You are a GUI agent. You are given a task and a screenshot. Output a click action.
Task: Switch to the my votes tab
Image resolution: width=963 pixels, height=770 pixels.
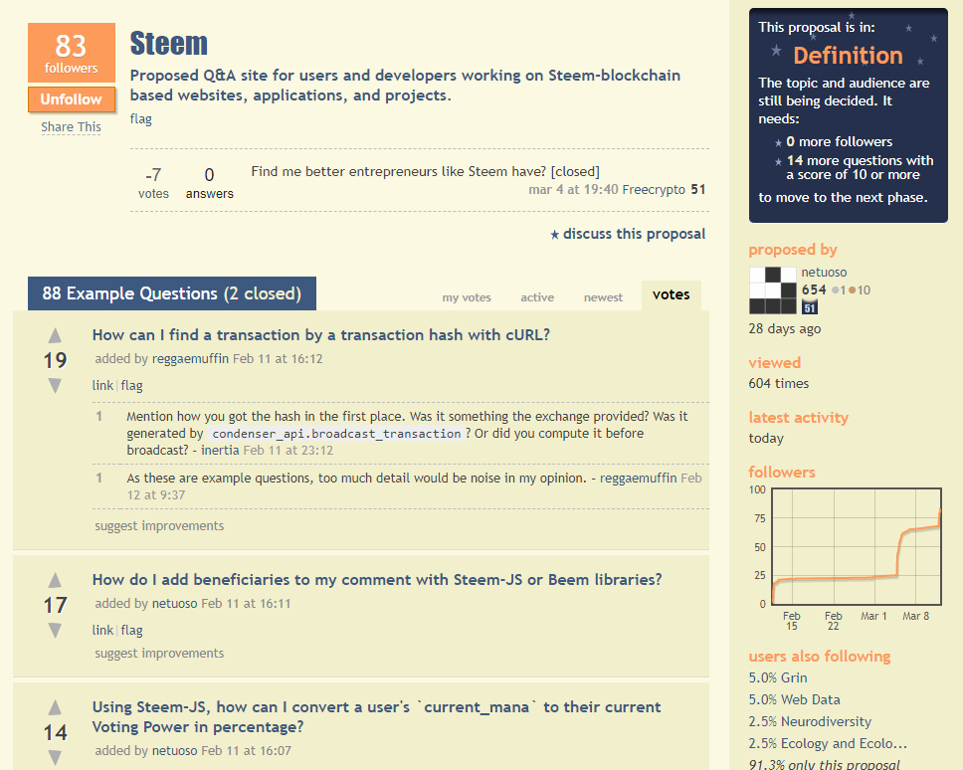pyautogui.click(x=467, y=297)
